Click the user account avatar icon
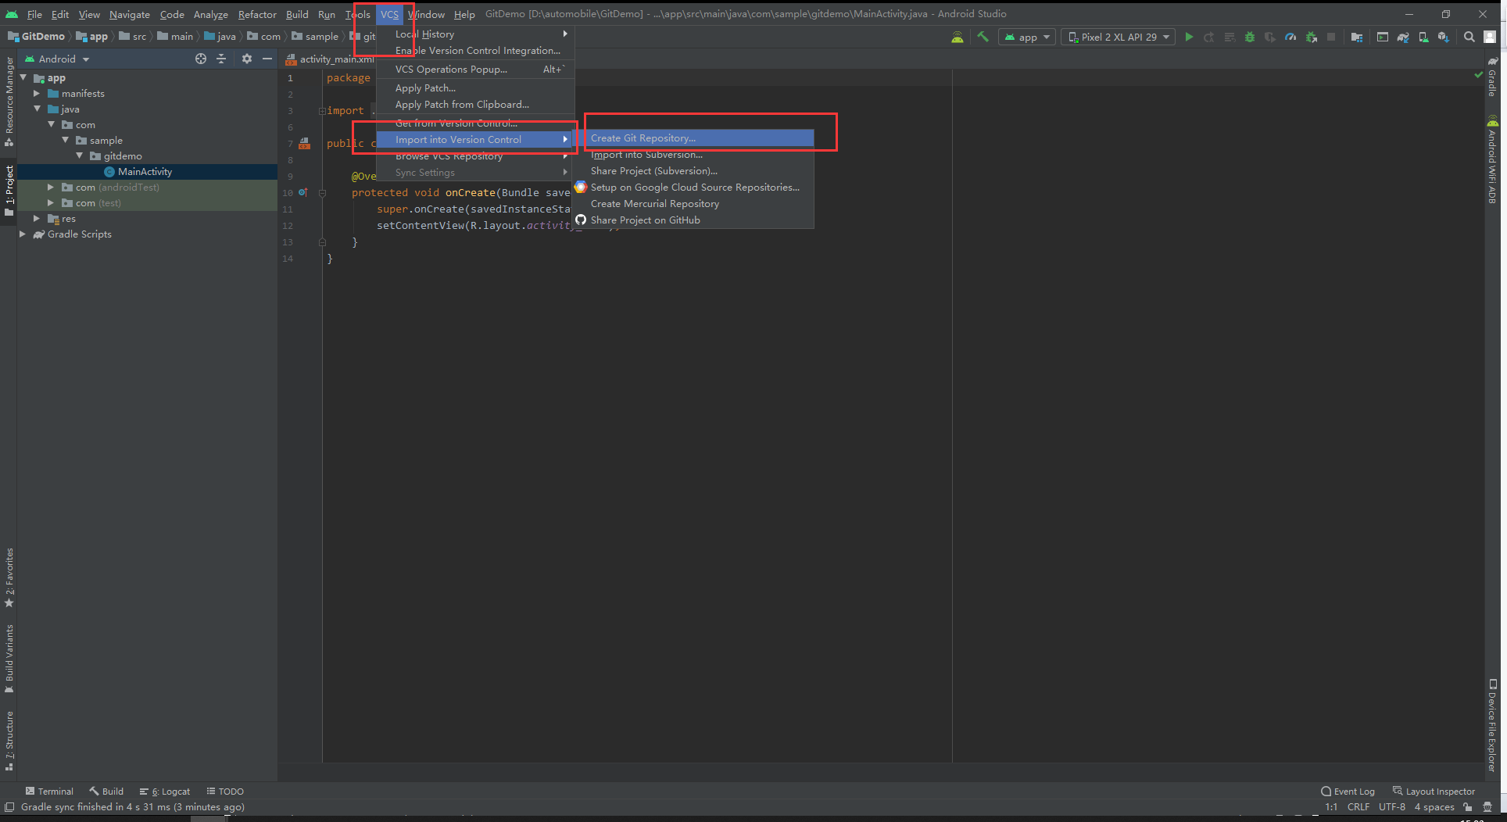Viewport: 1507px width, 822px height. pyautogui.click(x=1490, y=37)
